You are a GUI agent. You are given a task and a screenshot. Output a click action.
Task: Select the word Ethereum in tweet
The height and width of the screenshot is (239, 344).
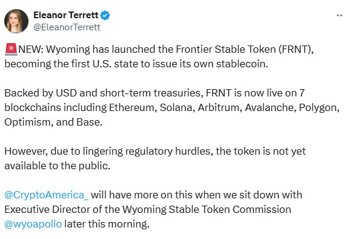pos(133,107)
